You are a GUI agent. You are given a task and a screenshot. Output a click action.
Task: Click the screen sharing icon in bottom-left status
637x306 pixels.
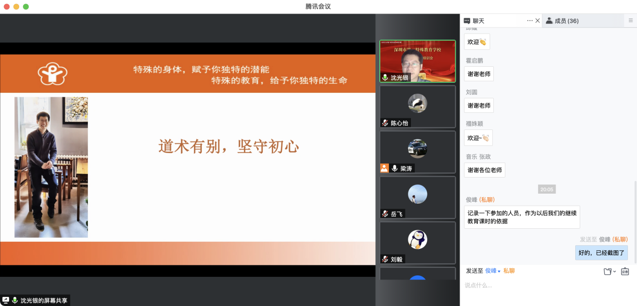pyautogui.click(x=6, y=300)
